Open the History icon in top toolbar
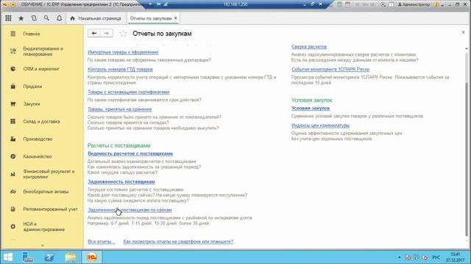The height and width of the screenshot is (264, 471). click(34, 18)
